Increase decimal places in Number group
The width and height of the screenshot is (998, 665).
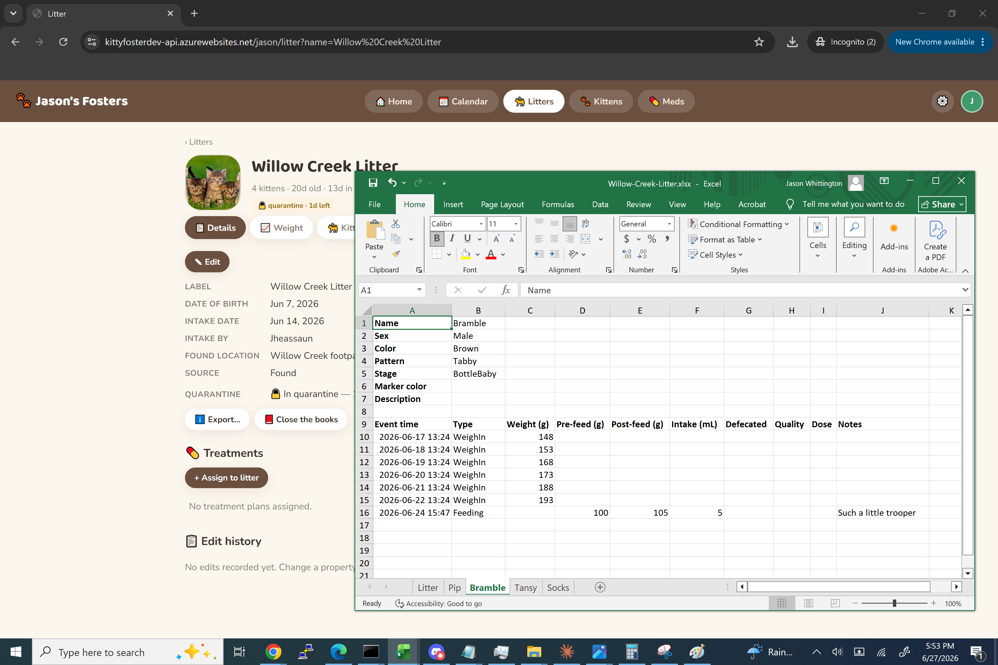click(627, 254)
